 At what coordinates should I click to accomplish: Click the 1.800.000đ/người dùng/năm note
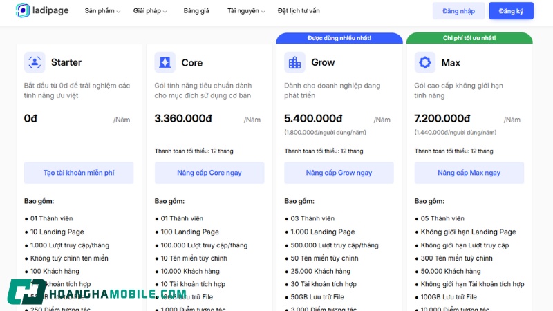tap(325, 133)
